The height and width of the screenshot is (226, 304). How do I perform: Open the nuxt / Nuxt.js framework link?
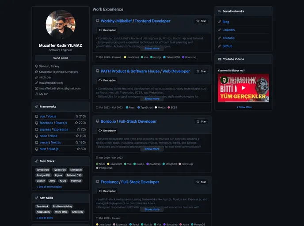pos(49,149)
